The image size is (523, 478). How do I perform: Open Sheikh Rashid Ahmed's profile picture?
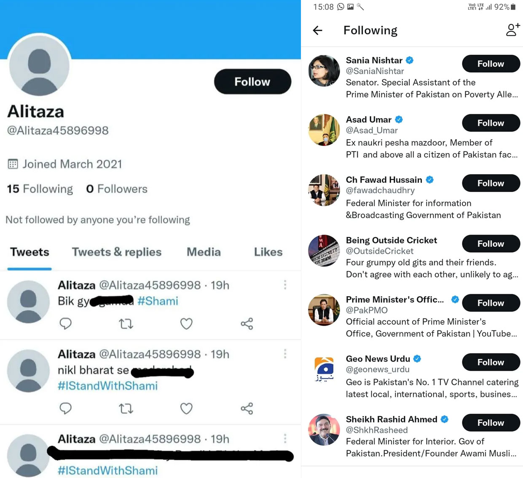[x=324, y=430]
